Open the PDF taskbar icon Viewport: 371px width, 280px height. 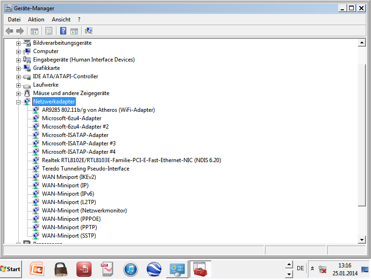tap(107, 269)
